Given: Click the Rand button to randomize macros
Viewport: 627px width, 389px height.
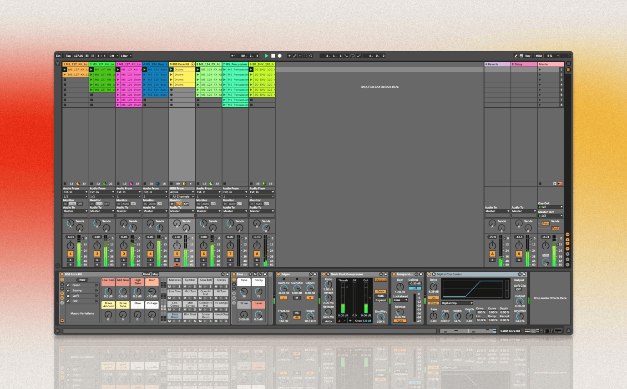Looking at the screenshot, I should 147,274.
